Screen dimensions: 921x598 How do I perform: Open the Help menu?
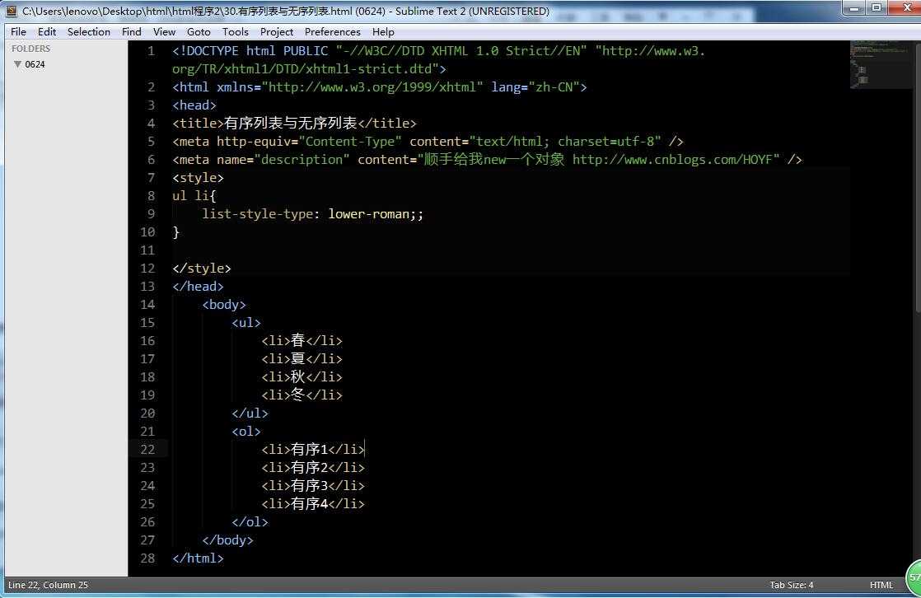(x=383, y=32)
